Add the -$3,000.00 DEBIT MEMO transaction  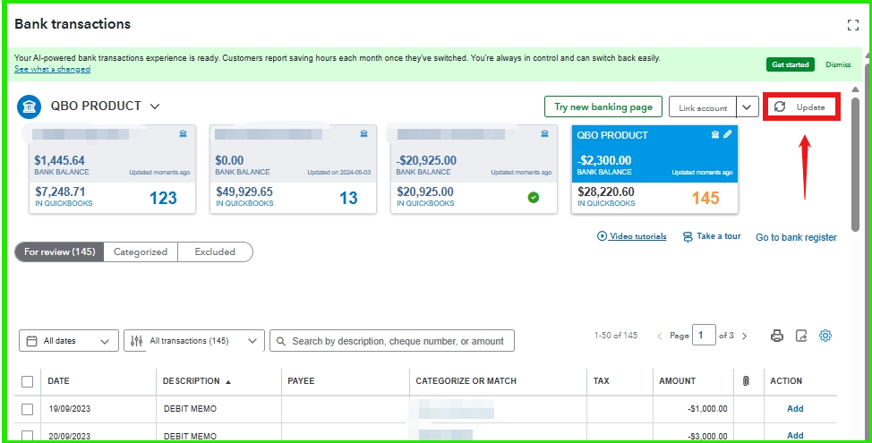795,436
